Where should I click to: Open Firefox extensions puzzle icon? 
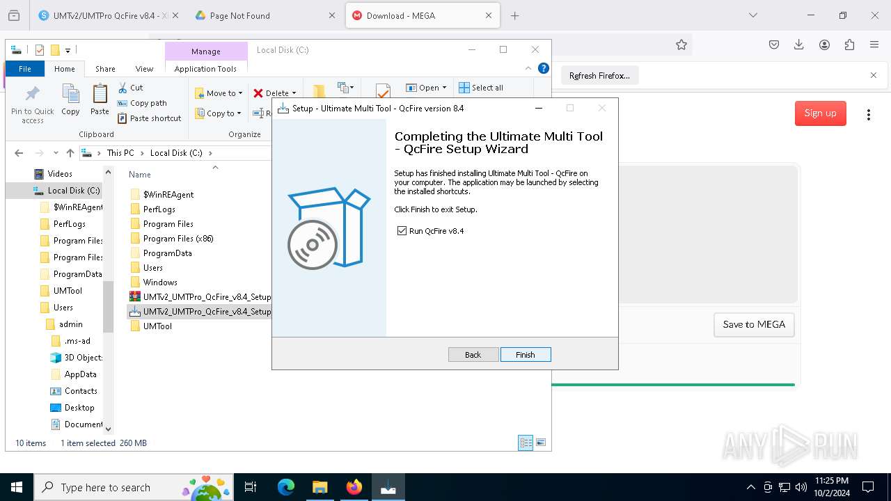[849, 45]
